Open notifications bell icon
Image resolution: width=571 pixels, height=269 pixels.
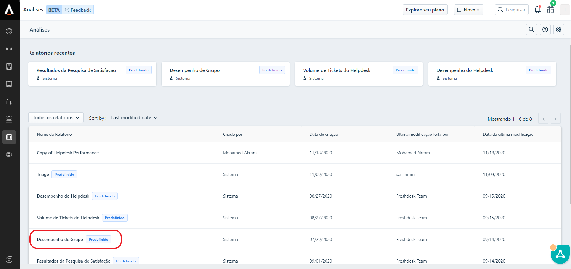tap(537, 10)
